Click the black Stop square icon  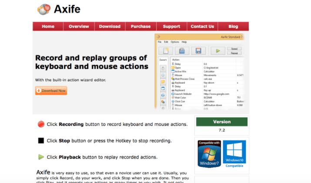click(x=41, y=141)
